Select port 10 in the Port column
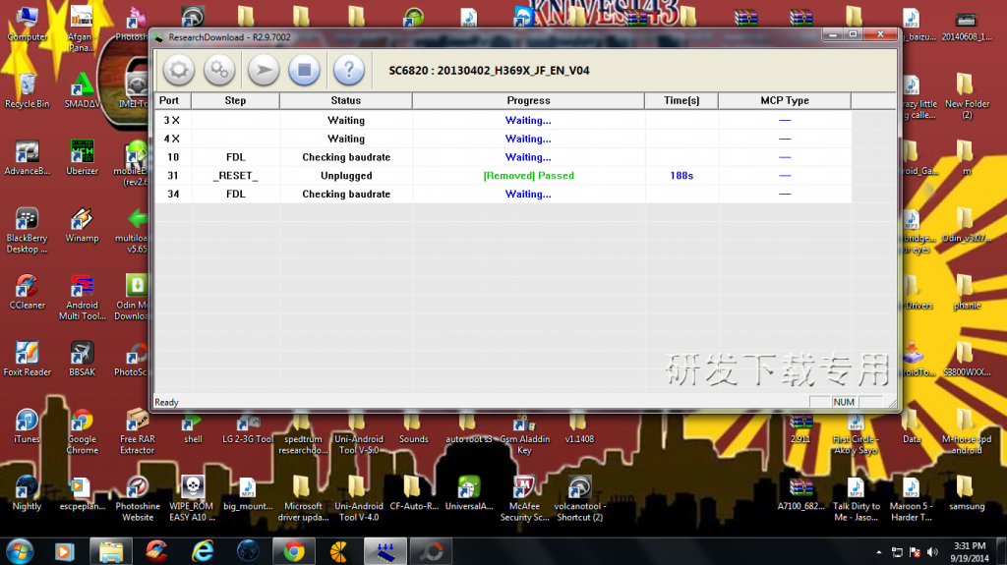The image size is (1007, 565). tap(173, 157)
